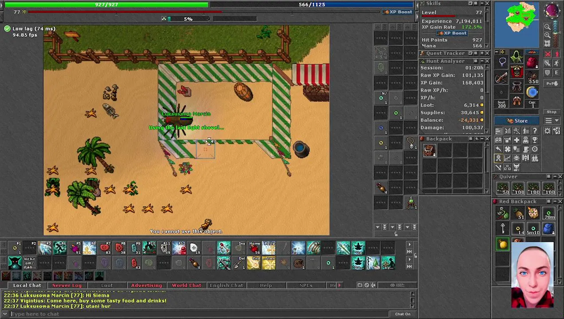Click XP Boost button beside experience bar
The width and height of the screenshot is (564, 319).
coord(398,12)
